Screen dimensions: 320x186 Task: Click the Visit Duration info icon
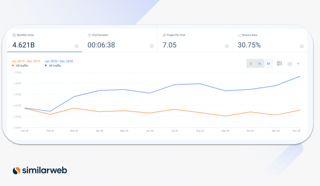coord(152,46)
